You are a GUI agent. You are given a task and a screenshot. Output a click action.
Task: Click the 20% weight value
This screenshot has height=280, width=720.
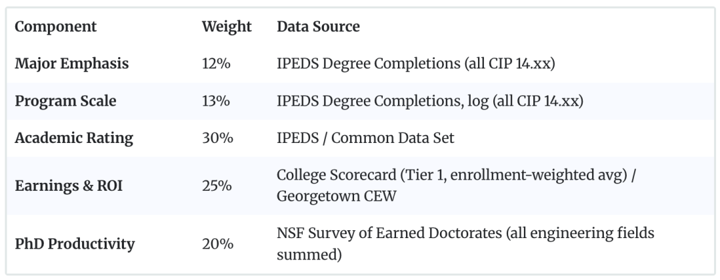(x=217, y=244)
